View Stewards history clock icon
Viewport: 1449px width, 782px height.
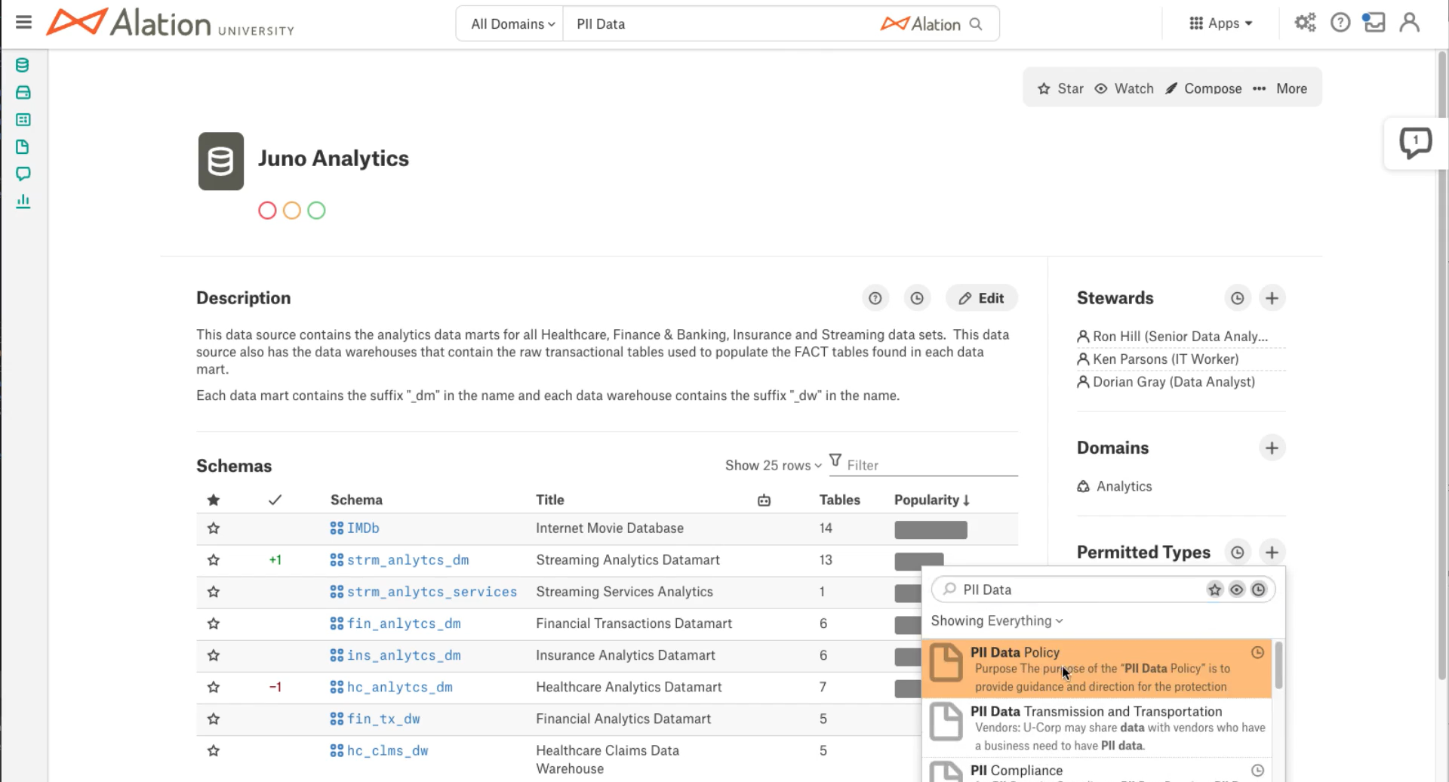click(x=1237, y=298)
